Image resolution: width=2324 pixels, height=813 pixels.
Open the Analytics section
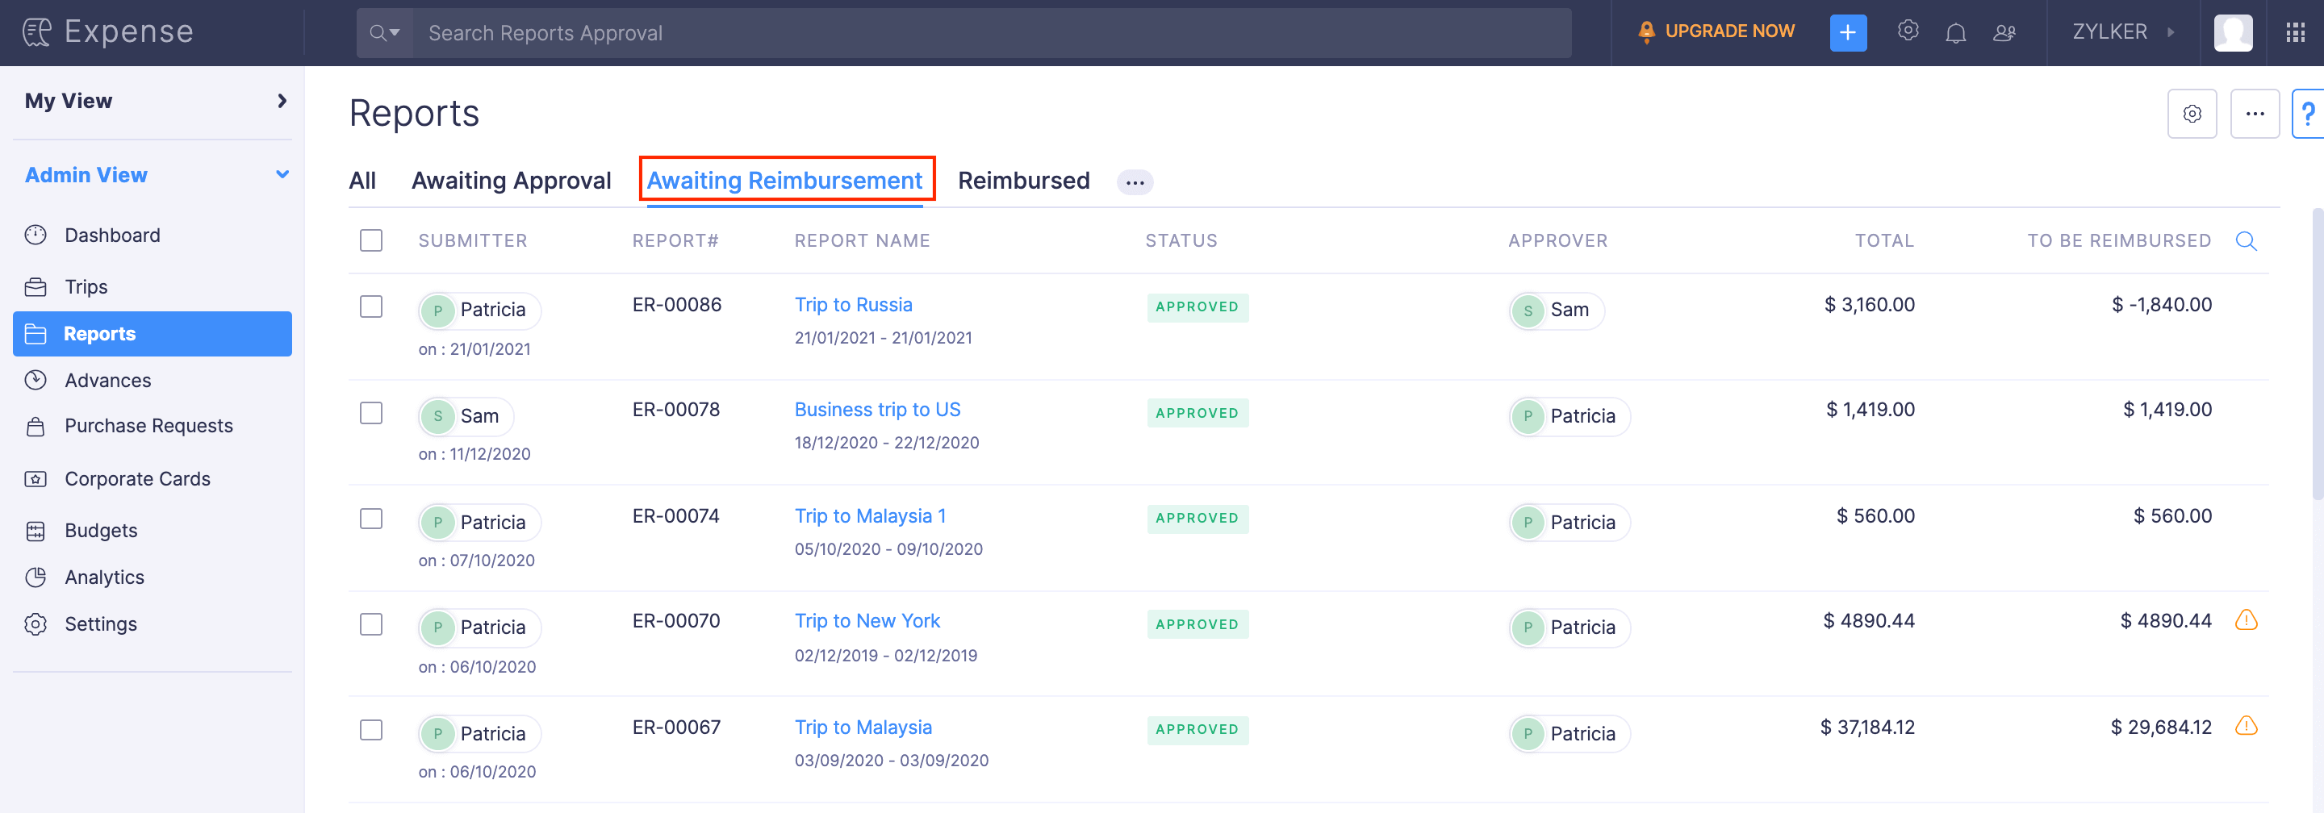pos(105,577)
